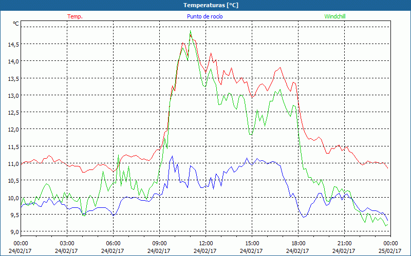Click the 25/02/17 date label
Screen dimensions: 411x256
(x=390, y=251)
